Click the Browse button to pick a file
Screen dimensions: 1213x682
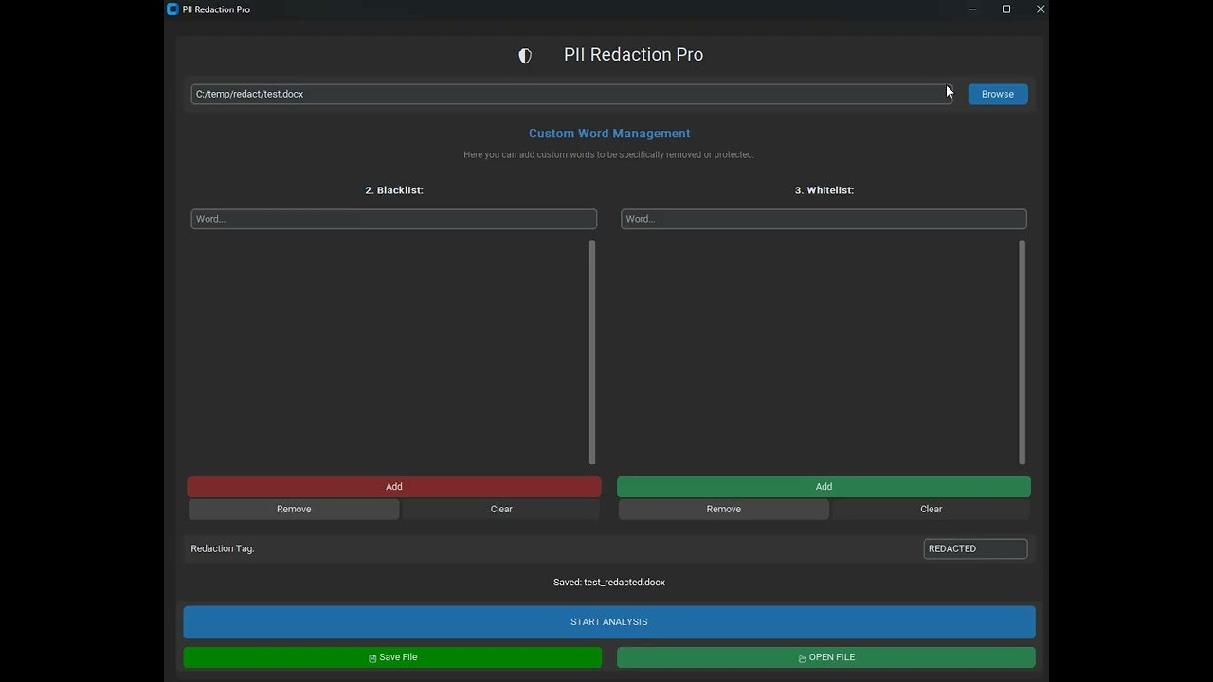[x=998, y=94]
